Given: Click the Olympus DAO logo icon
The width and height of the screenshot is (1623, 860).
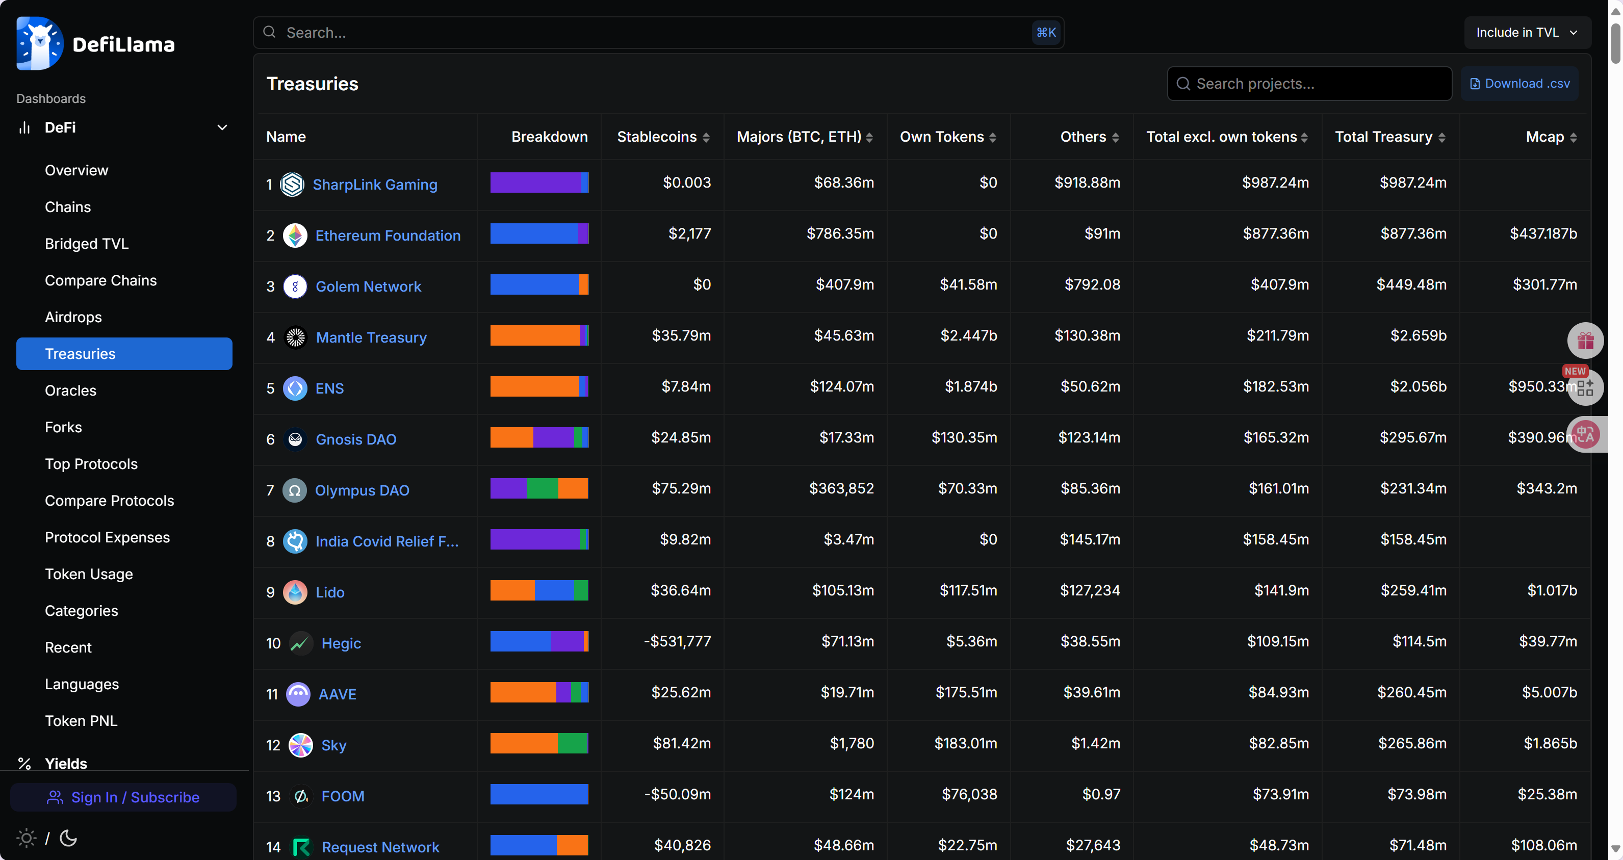Looking at the screenshot, I should pyautogui.click(x=294, y=490).
